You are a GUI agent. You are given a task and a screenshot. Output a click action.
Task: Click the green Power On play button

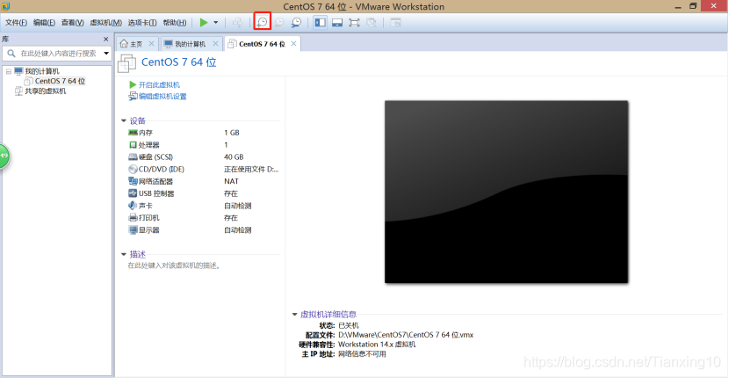204,22
